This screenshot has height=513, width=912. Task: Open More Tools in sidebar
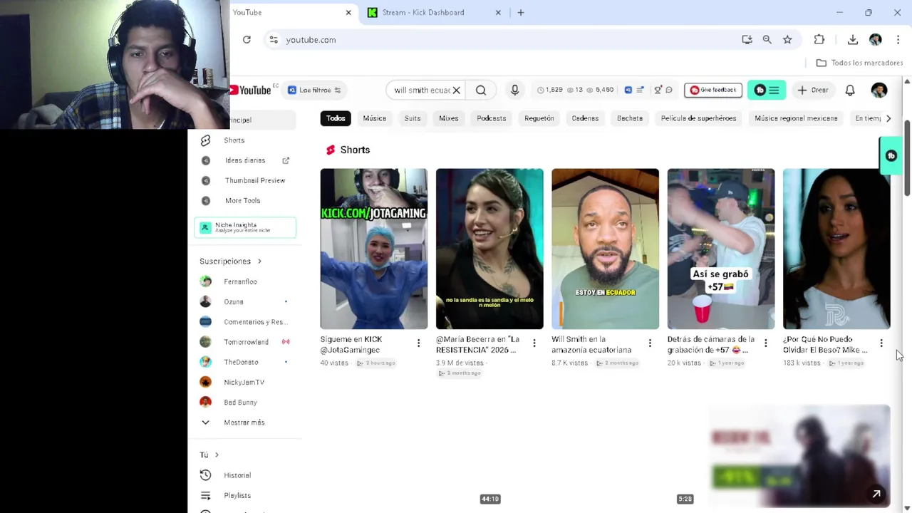243,200
